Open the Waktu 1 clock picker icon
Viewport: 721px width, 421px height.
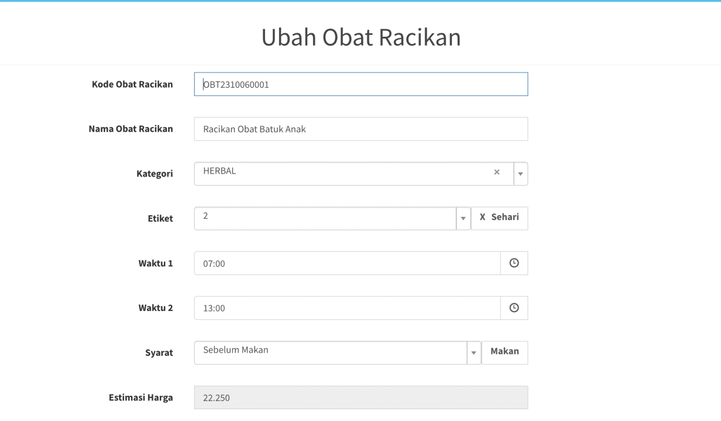(514, 263)
